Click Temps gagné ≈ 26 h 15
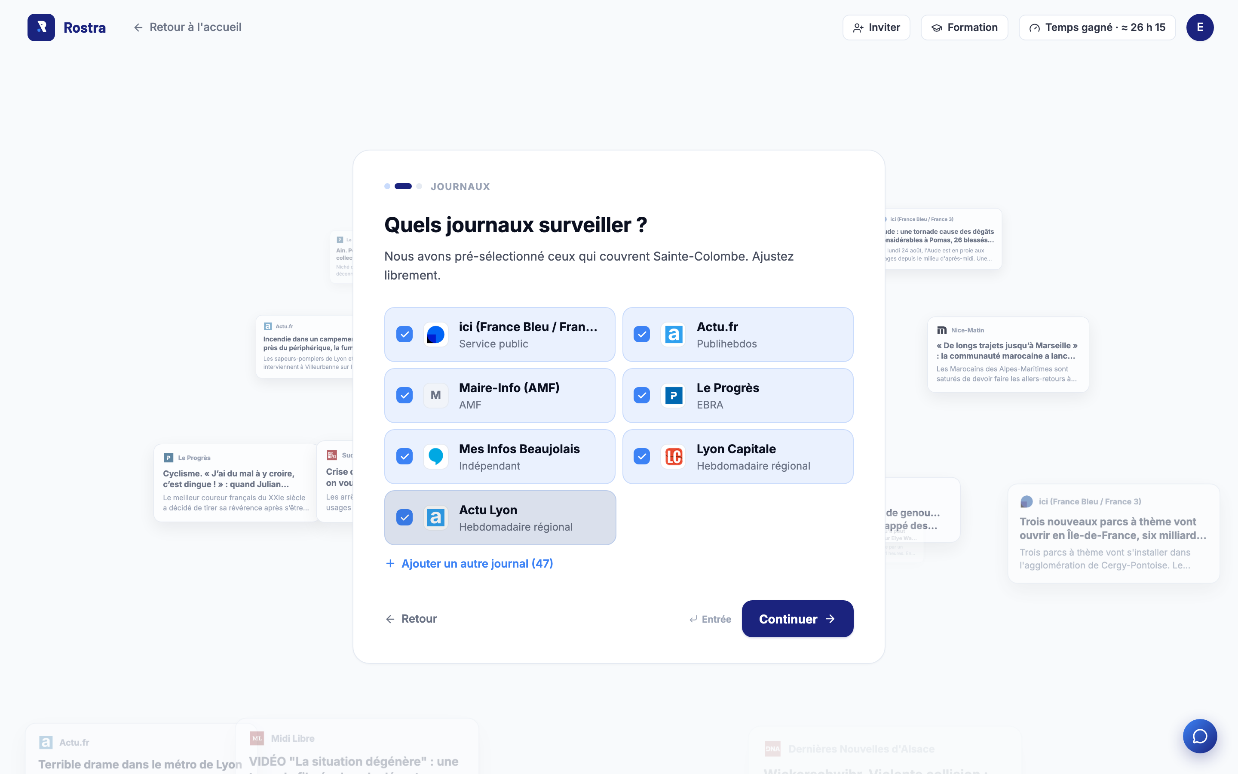The width and height of the screenshot is (1238, 774). pyautogui.click(x=1097, y=28)
